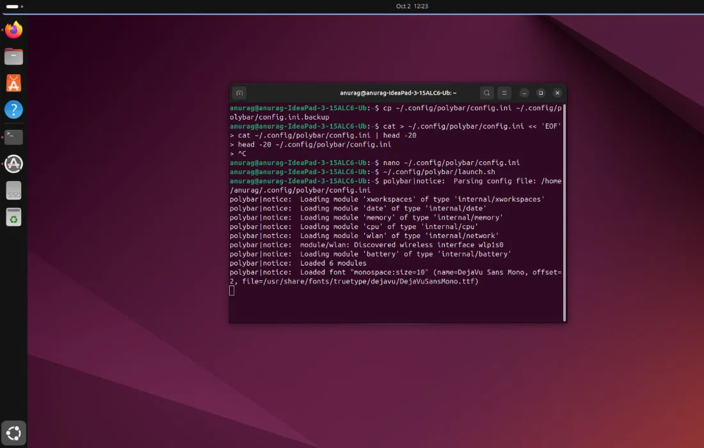Open the SSD drive icon
704x448 pixels.
point(13,190)
